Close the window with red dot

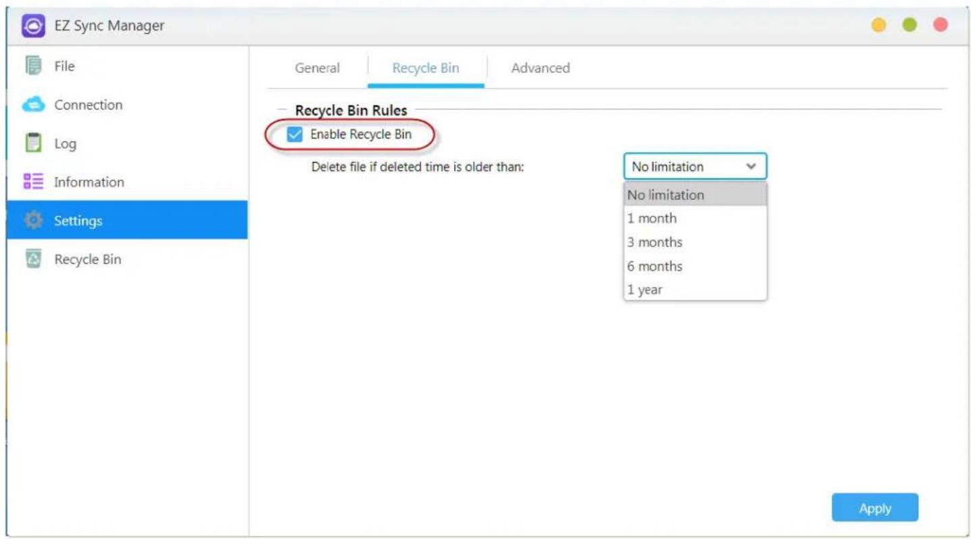pyautogui.click(x=940, y=26)
